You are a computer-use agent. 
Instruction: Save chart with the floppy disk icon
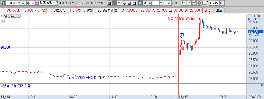(x=194, y=3)
